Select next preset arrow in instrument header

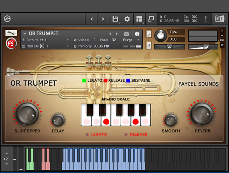point(117,34)
